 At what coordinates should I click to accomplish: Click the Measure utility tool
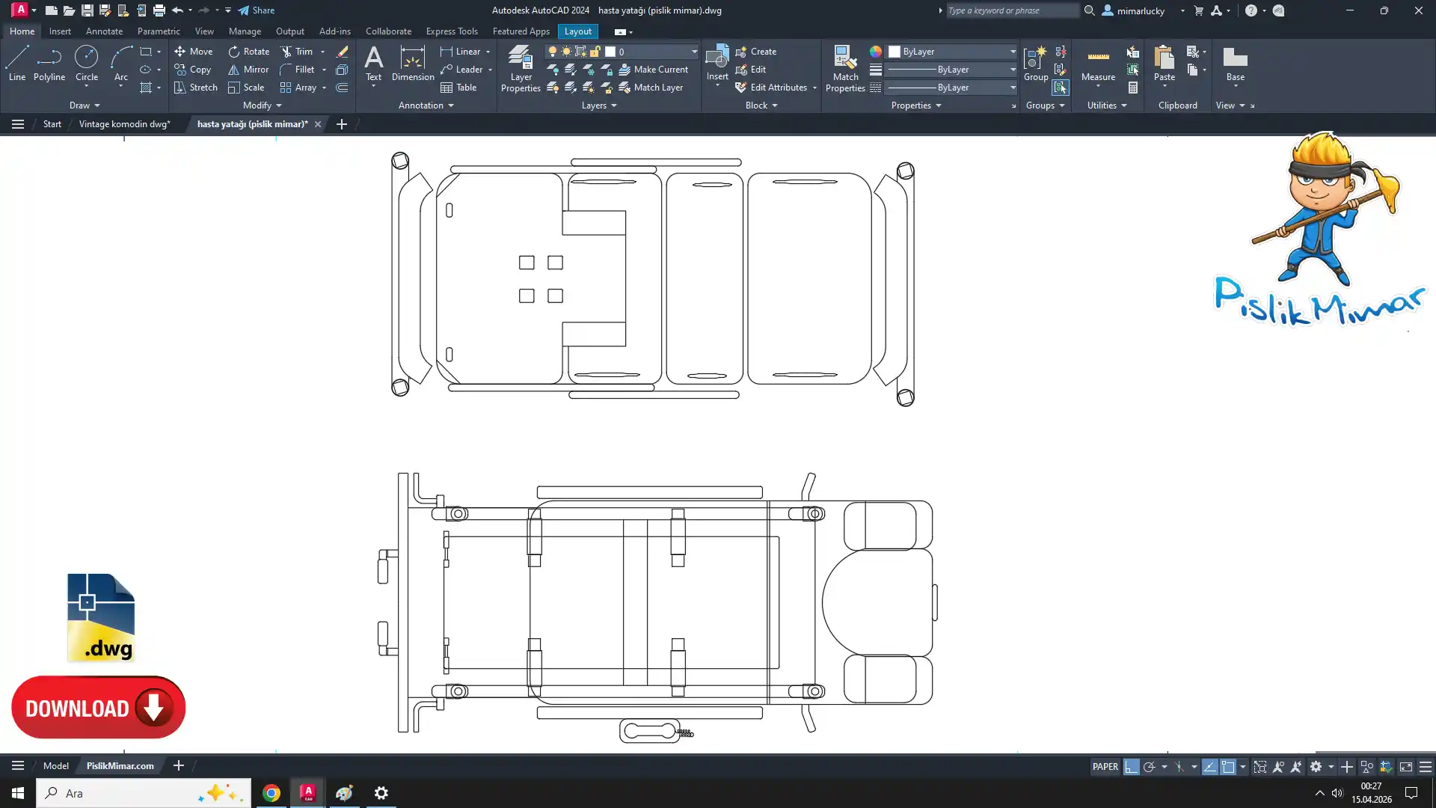[x=1098, y=63]
